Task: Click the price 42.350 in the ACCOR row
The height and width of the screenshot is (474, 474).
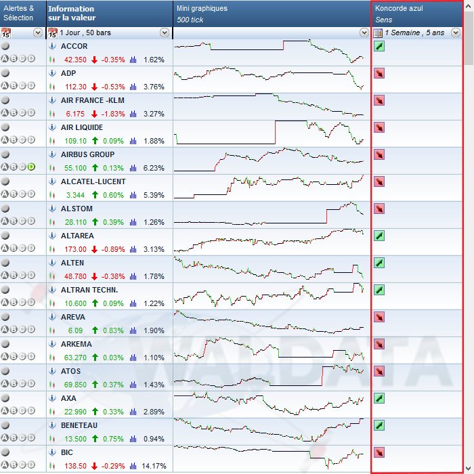Action: click(75, 60)
